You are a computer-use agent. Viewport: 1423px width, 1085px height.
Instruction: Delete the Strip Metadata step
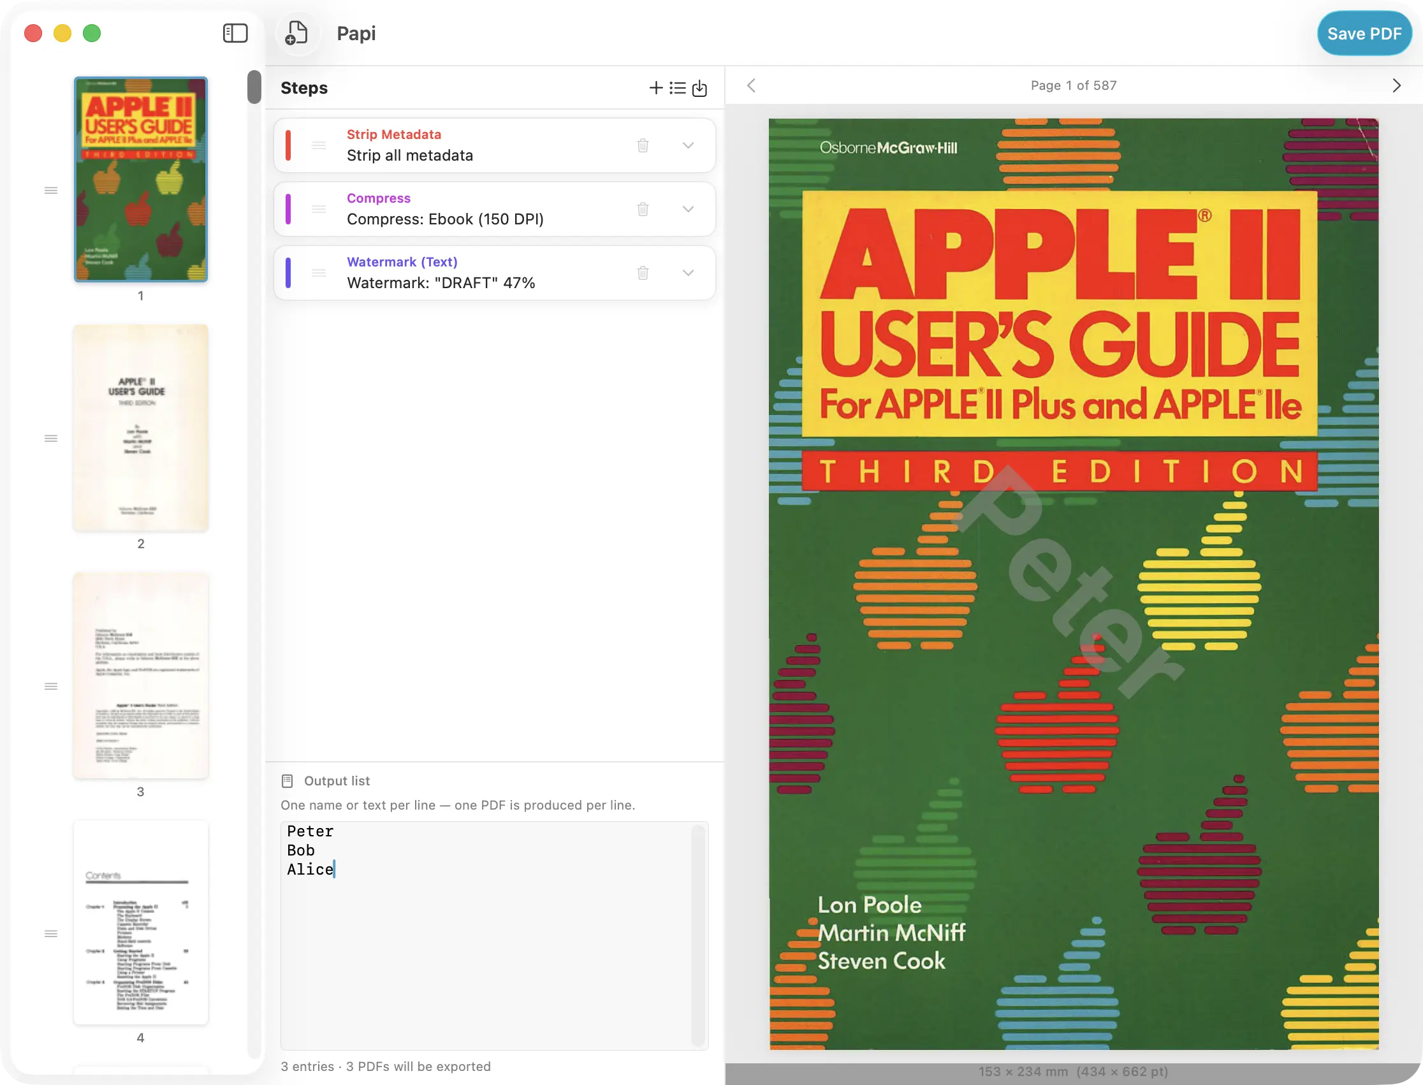click(643, 145)
